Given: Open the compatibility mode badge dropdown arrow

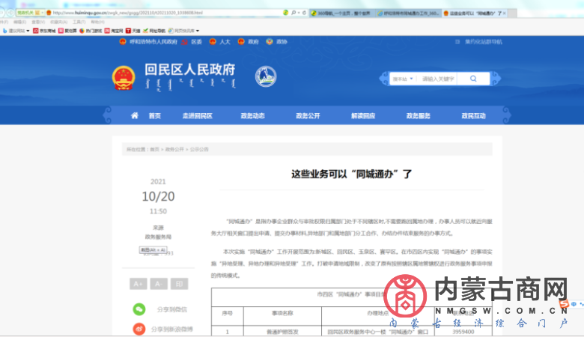Looking at the screenshot, I should click(42, 13).
